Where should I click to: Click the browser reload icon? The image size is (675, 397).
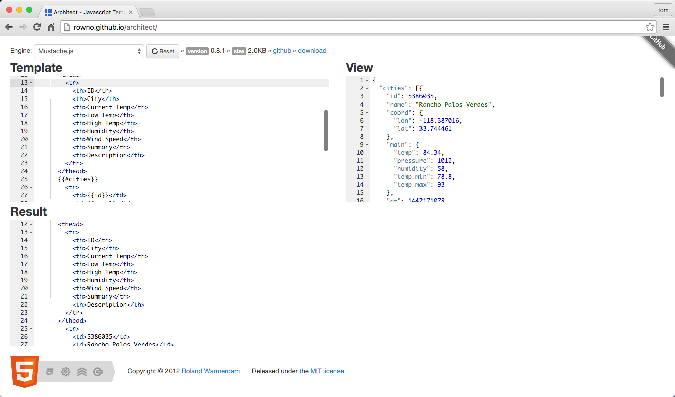click(36, 27)
